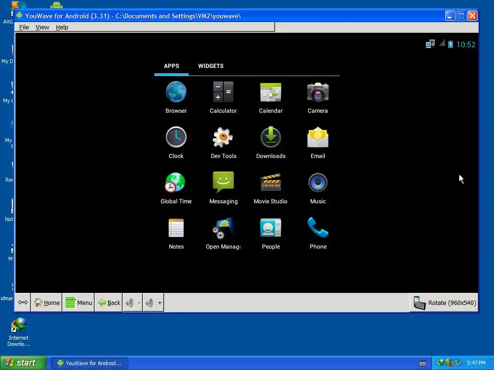Open the Clock app
The image size is (494, 370).
point(176,143)
